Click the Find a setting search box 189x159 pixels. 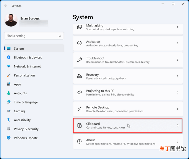pos(34,36)
